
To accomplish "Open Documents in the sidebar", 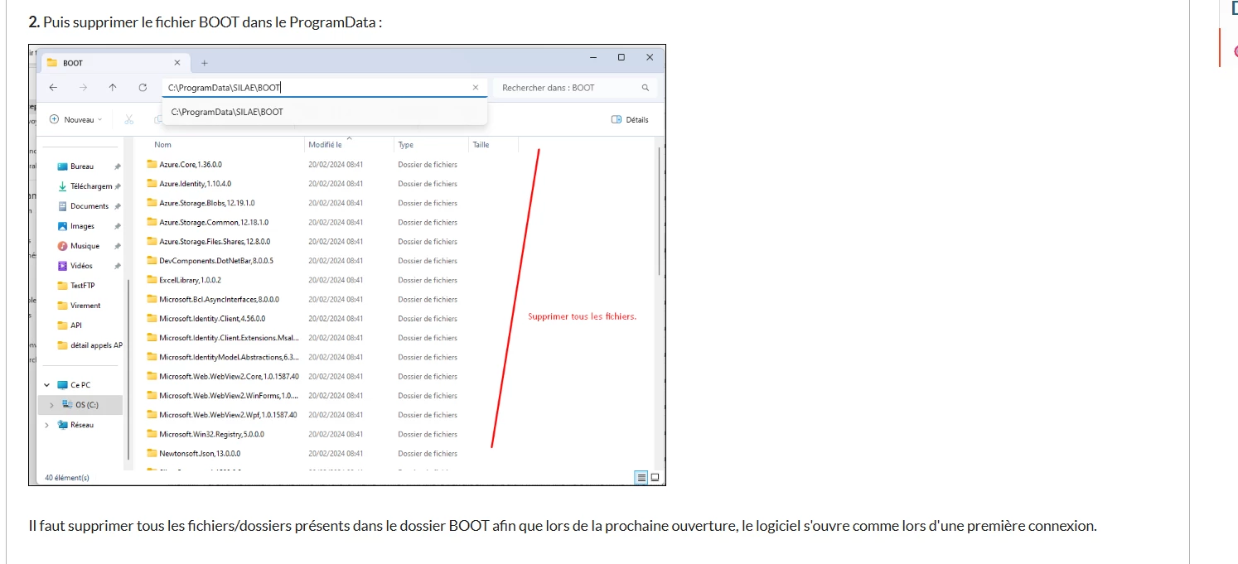I will pos(89,206).
